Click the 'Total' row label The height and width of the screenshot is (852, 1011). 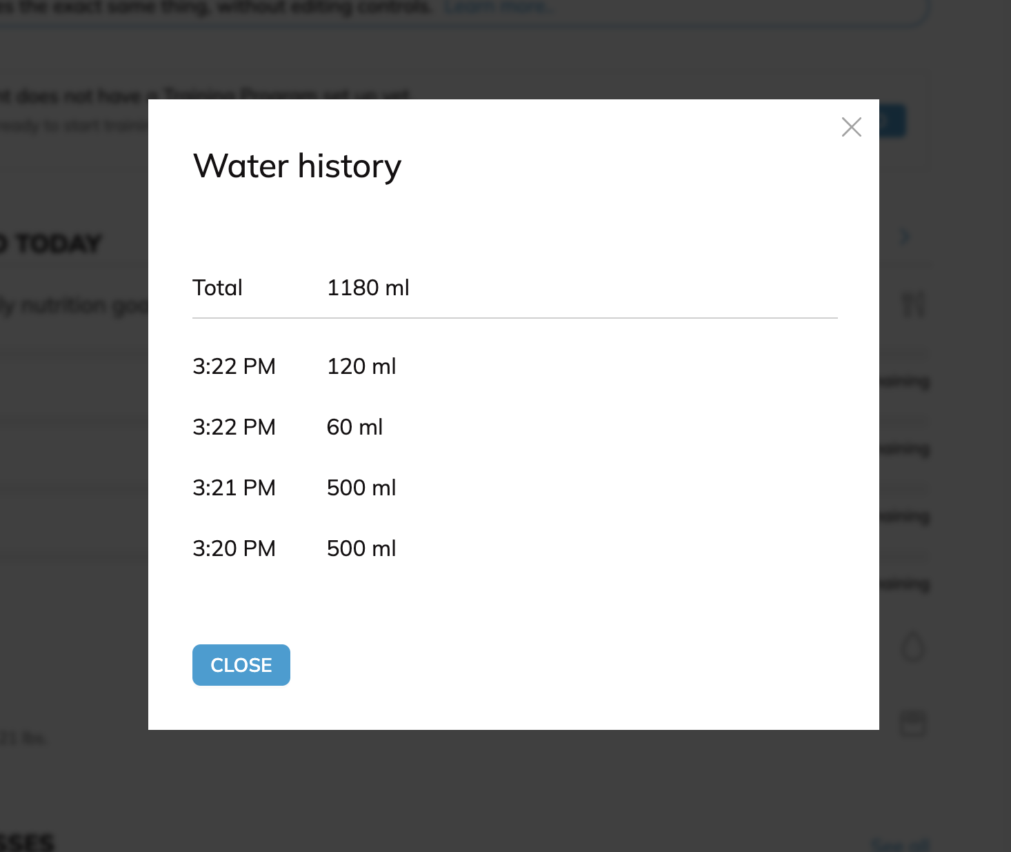pyautogui.click(x=217, y=288)
